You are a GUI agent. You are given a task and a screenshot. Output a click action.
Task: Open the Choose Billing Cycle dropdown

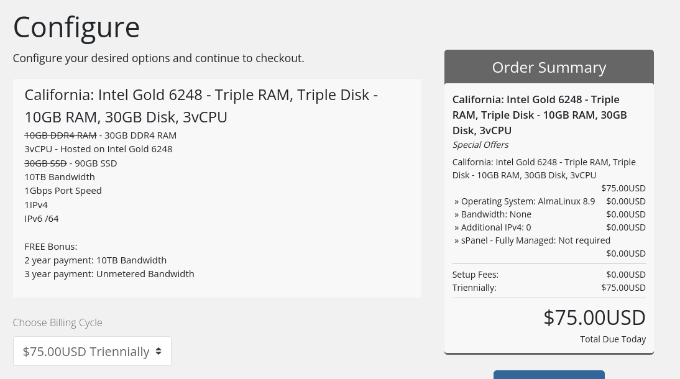coord(92,351)
